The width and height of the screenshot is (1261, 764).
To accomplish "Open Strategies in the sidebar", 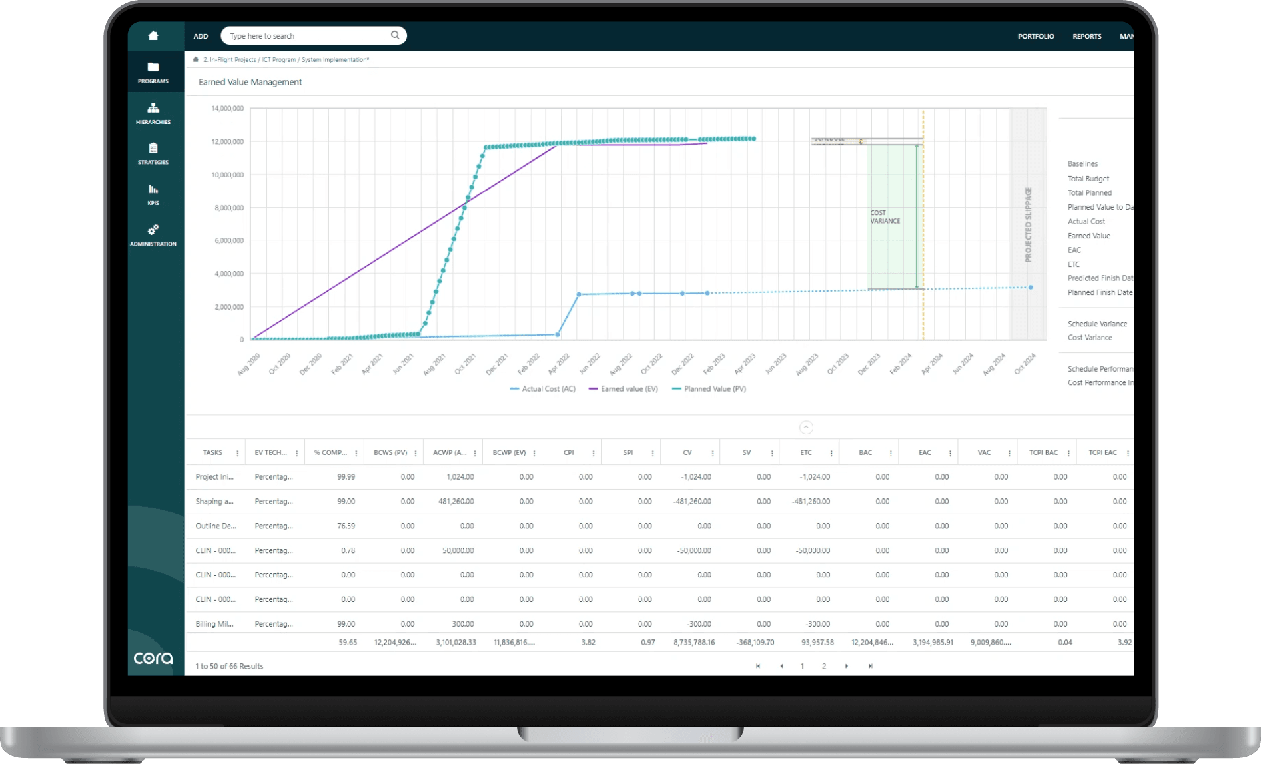I will pos(153,154).
